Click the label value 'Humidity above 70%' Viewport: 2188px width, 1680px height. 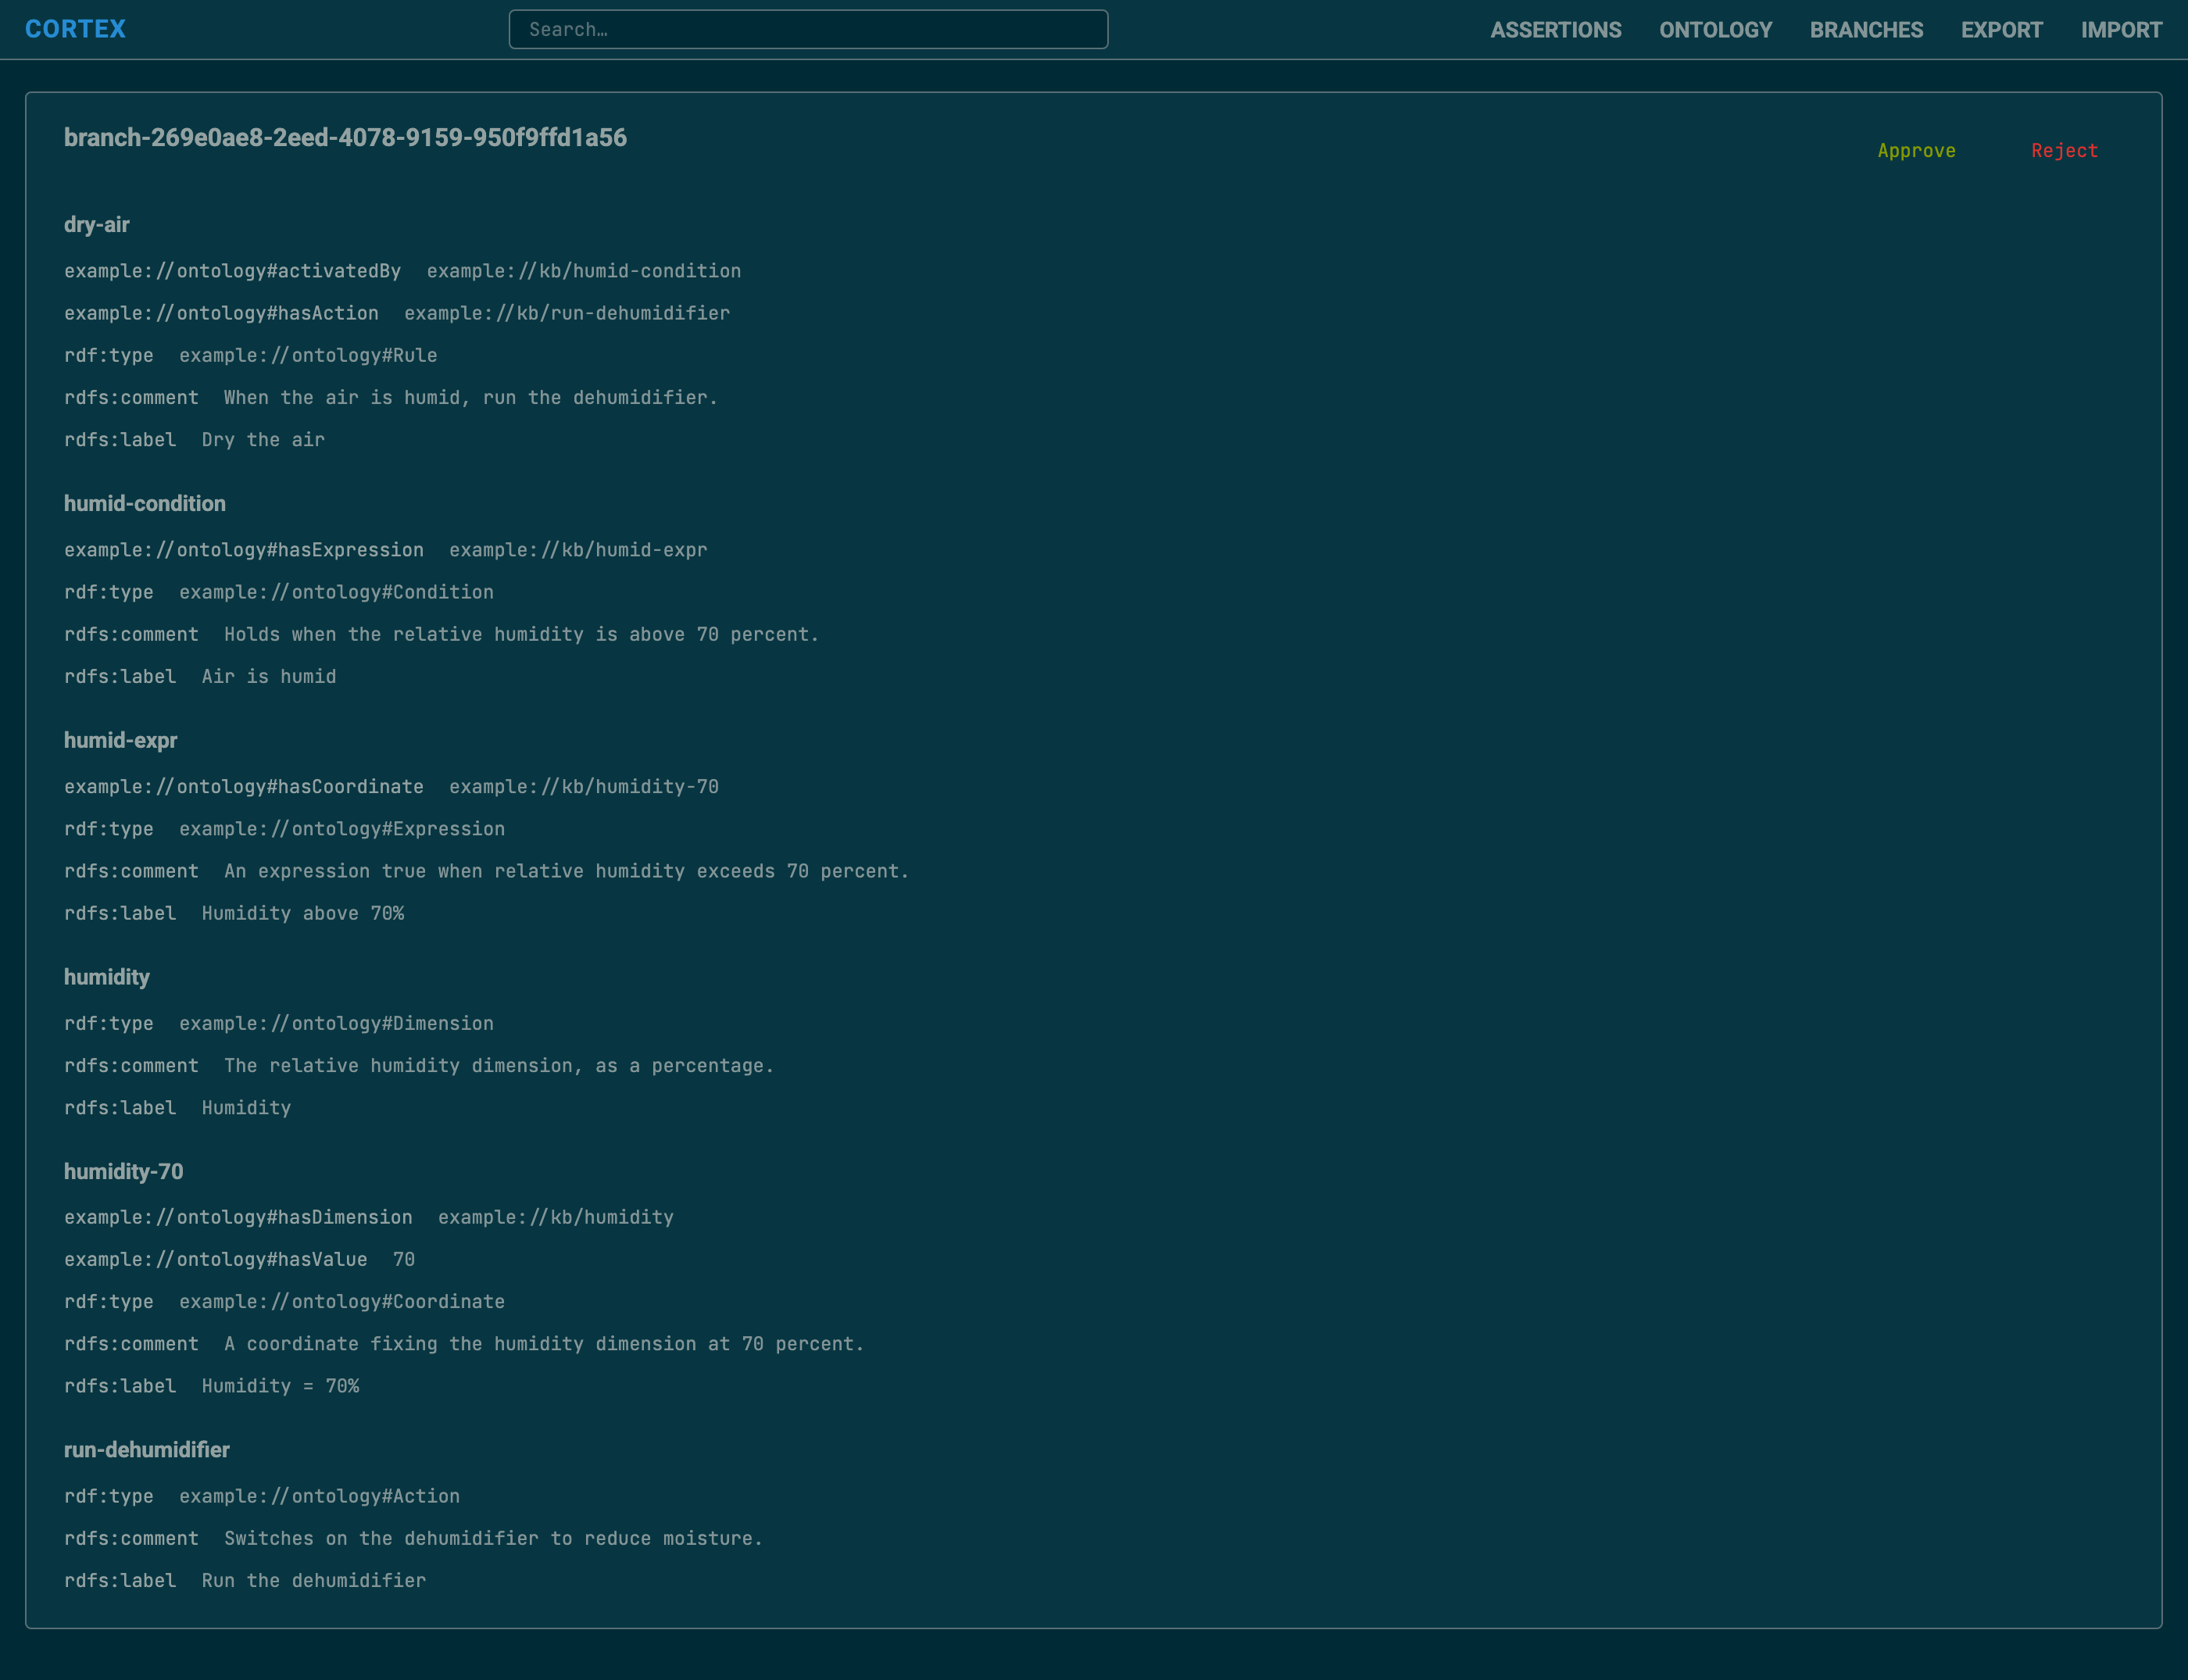pos(303,914)
